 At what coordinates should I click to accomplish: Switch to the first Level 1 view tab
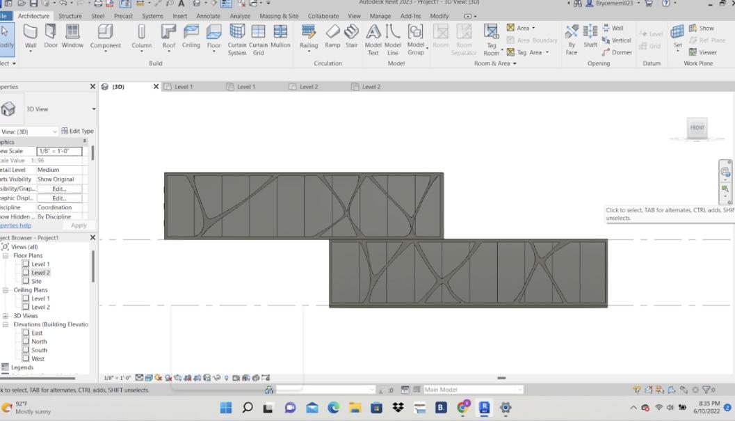(184, 87)
